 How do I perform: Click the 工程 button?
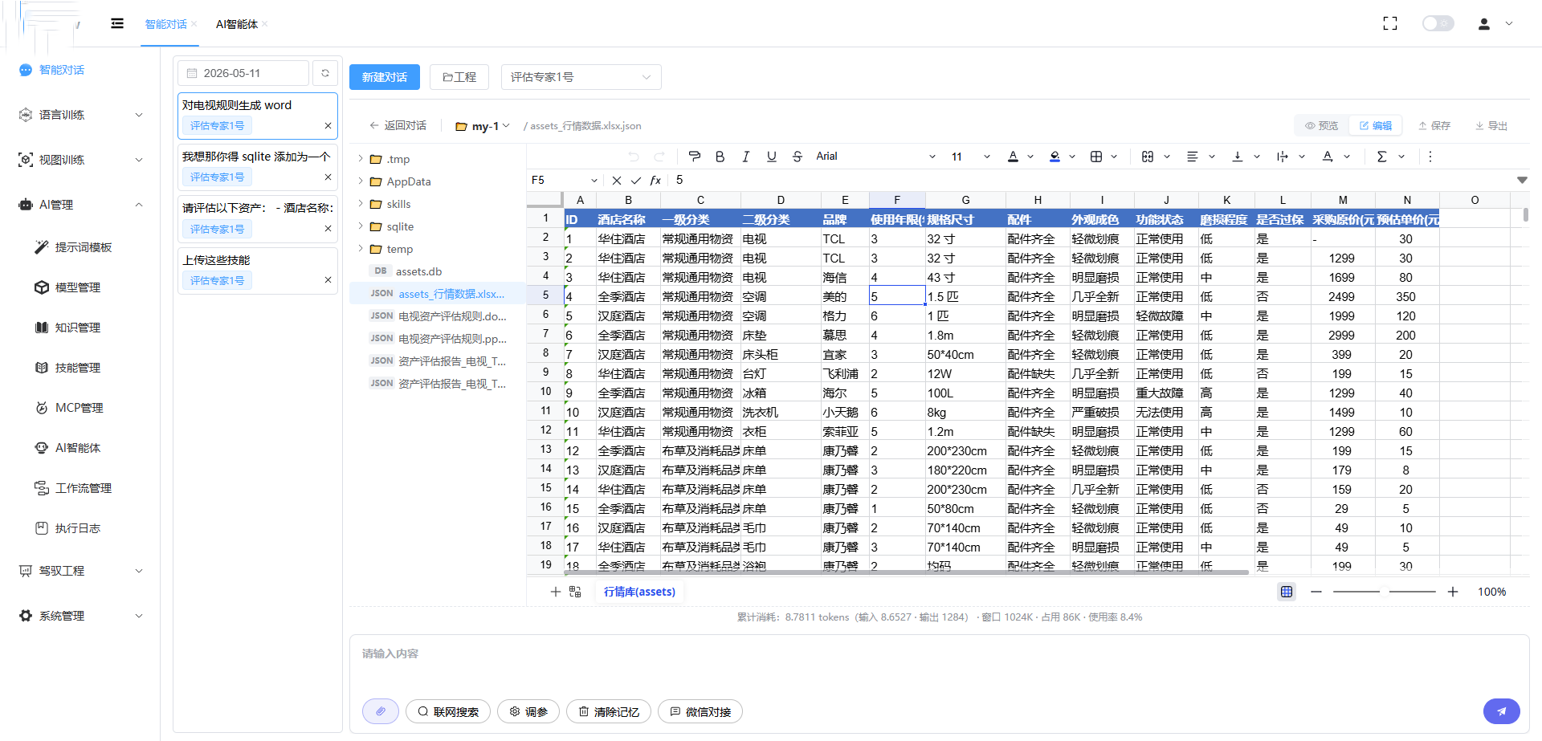pos(459,77)
